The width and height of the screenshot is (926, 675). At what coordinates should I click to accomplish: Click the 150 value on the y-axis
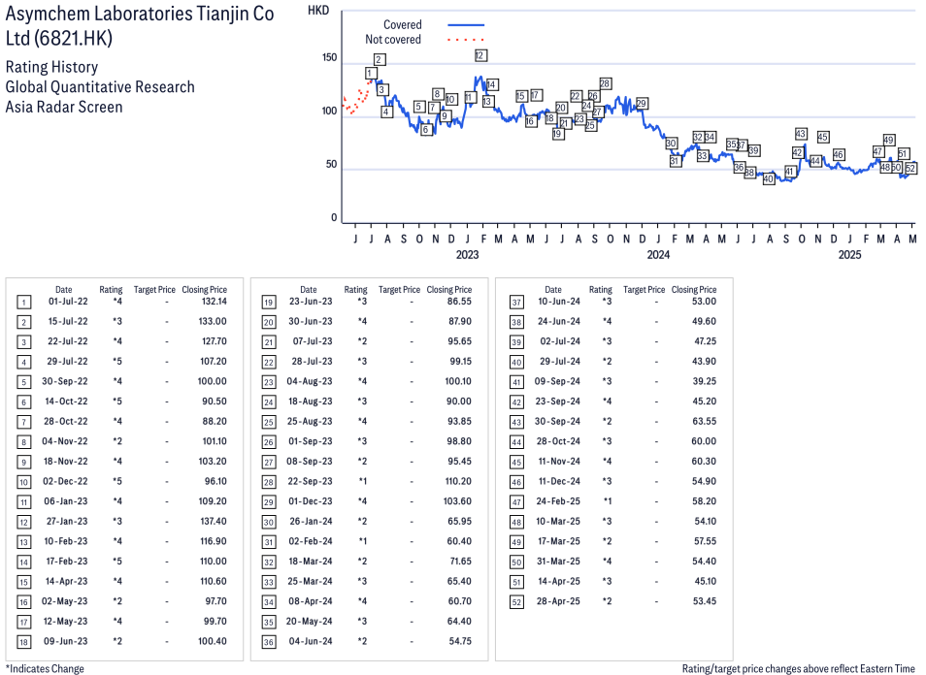pos(329,58)
